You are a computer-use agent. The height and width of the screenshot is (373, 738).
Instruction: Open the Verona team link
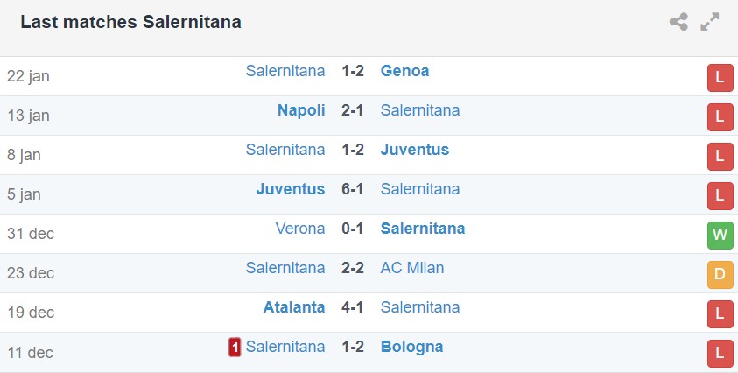click(300, 229)
